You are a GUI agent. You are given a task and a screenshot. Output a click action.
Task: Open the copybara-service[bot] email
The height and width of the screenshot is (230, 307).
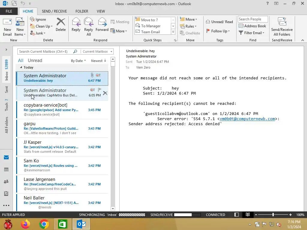pyautogui.click(x=62, y=110)
